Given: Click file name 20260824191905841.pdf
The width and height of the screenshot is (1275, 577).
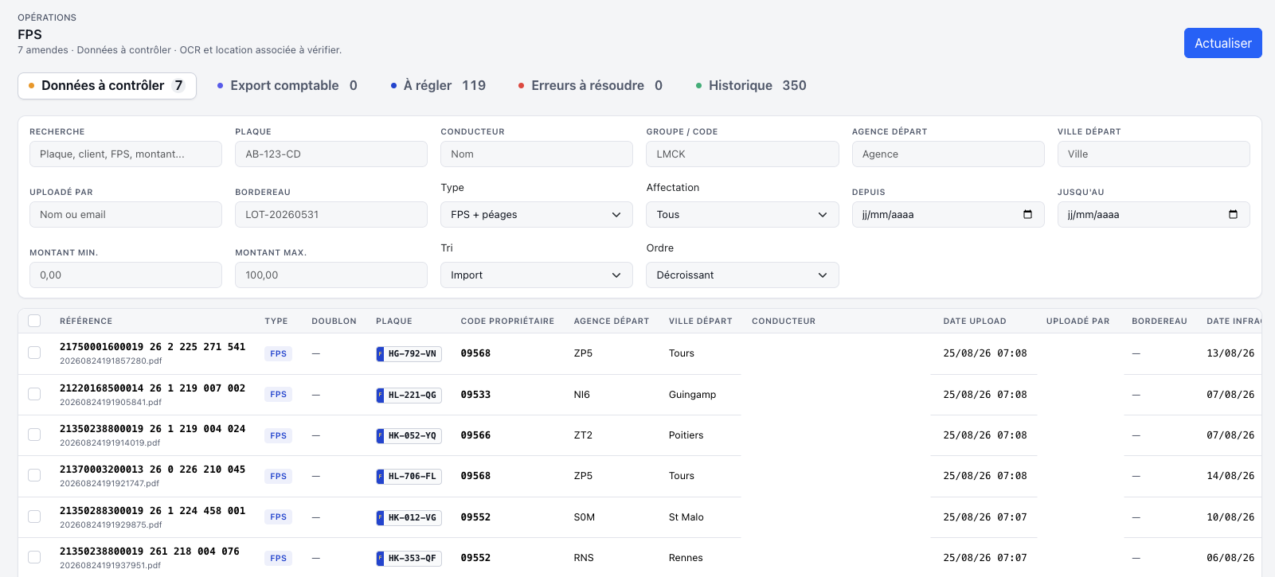Looking at the screenshot, I should [111, 403].
